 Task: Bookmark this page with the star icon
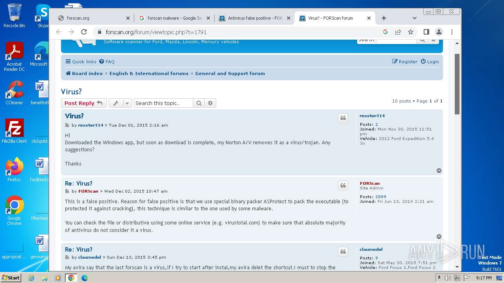[411, 32]
